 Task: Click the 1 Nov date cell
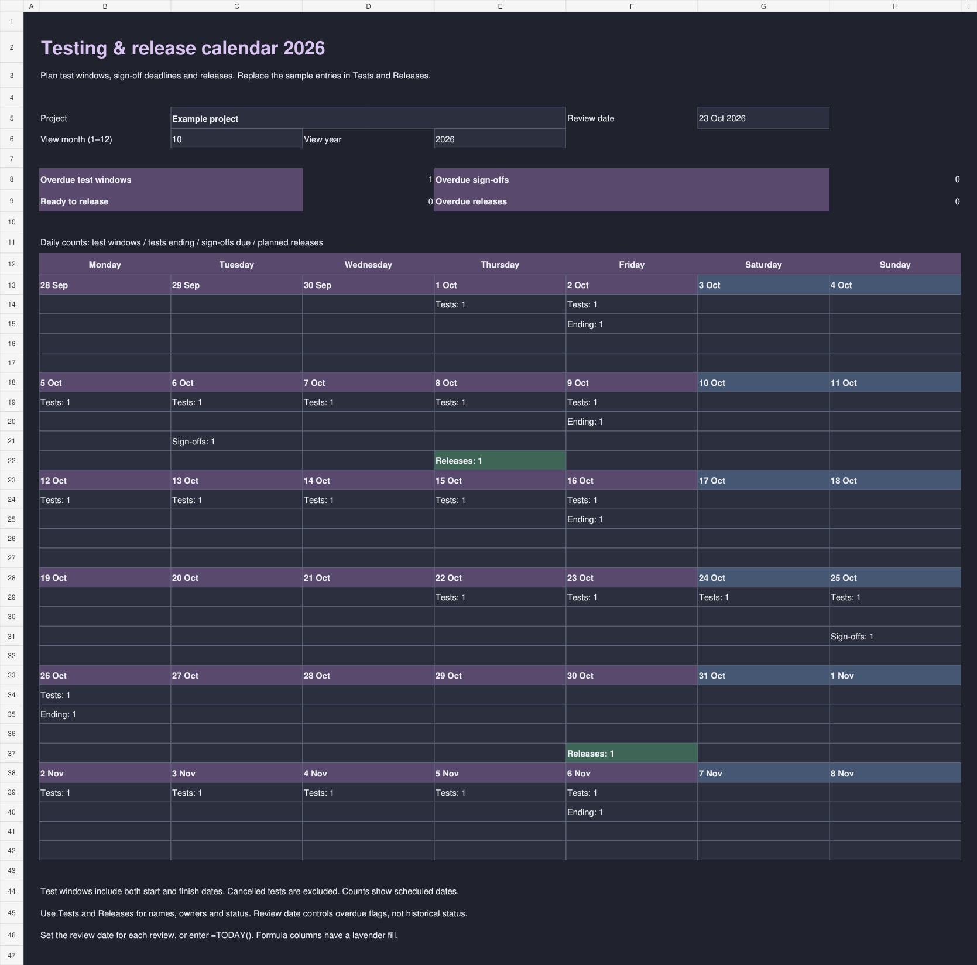point(895,676)
